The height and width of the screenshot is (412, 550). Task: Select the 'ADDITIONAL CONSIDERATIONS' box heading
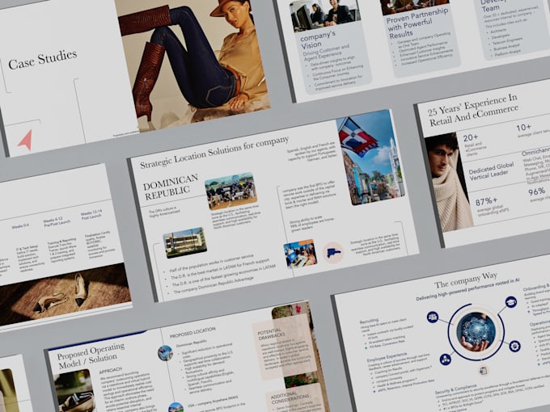(x=290, y=398)
